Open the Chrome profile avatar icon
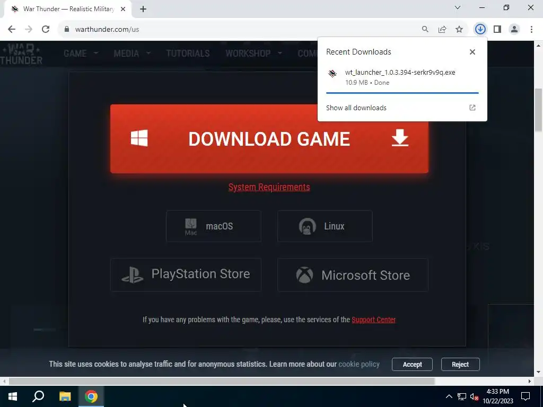 pyautogui.click(x=514, y=29)
